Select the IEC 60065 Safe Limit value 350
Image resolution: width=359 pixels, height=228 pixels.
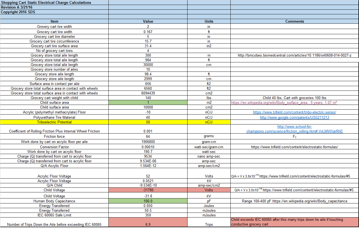[x=148, y=215]
